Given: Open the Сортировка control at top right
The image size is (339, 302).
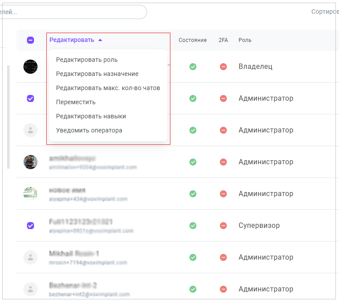Looking at the screenshot, I should (325, 11).
